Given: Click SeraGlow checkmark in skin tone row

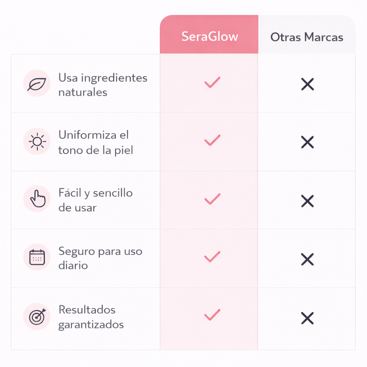Looking at the screenshot, I should click(x=212, y=140).
